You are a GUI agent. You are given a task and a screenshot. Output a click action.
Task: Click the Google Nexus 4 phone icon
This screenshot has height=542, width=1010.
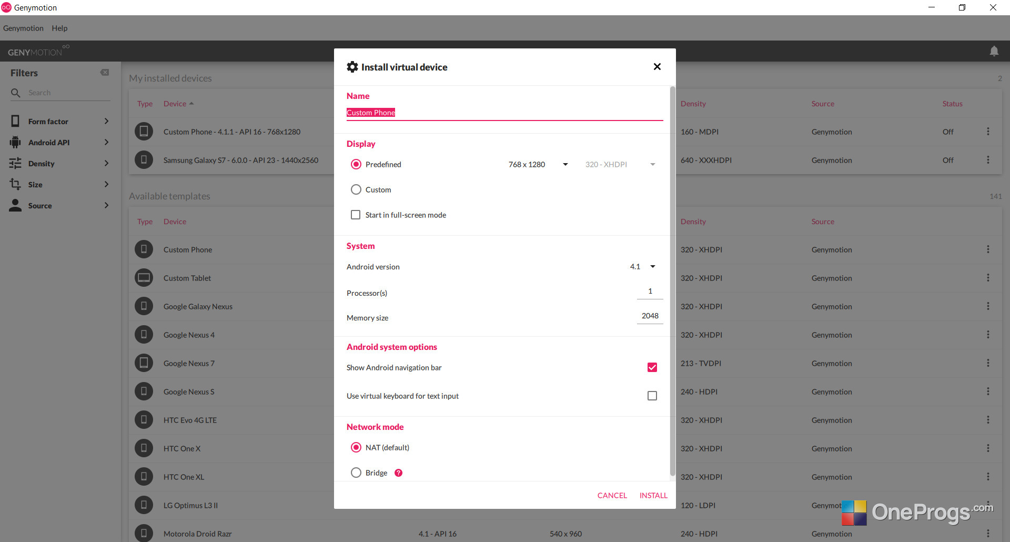tap(144, 334)
